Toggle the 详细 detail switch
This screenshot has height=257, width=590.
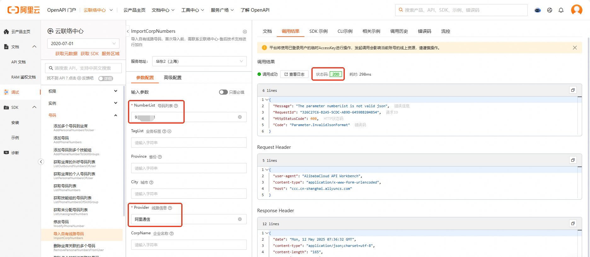point(106,79)
